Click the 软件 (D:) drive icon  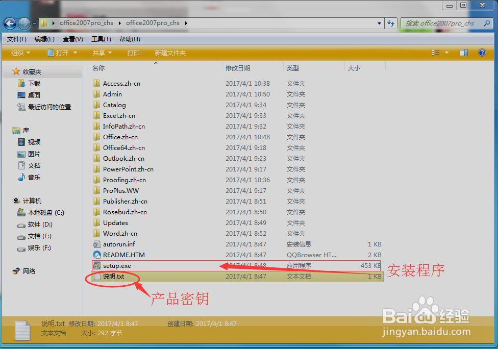click(21, 225)
